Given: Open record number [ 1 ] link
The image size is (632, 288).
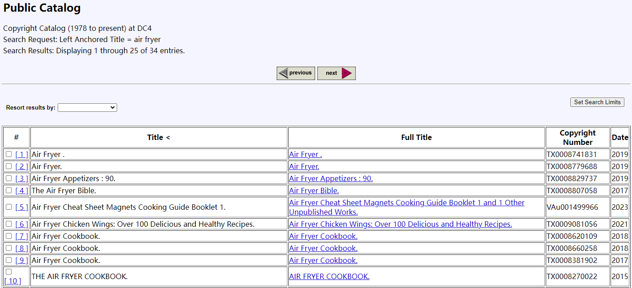Looking at the screenshot, I should [x=21, y=154].
